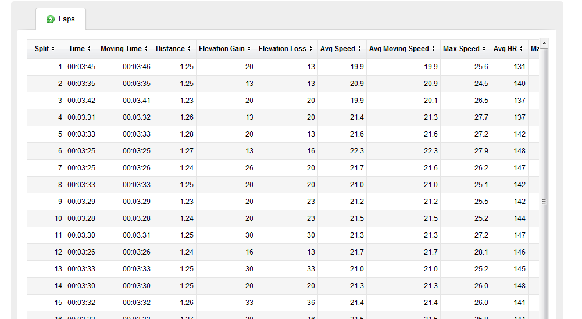Sort by Elevation Gain sort arrows
The height and width of the screenshot is (319, 582).
[249, 49]
